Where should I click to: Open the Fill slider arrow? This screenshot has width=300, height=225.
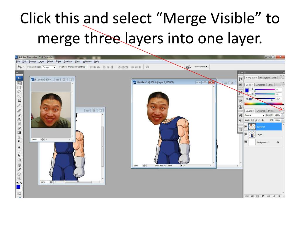283,120
